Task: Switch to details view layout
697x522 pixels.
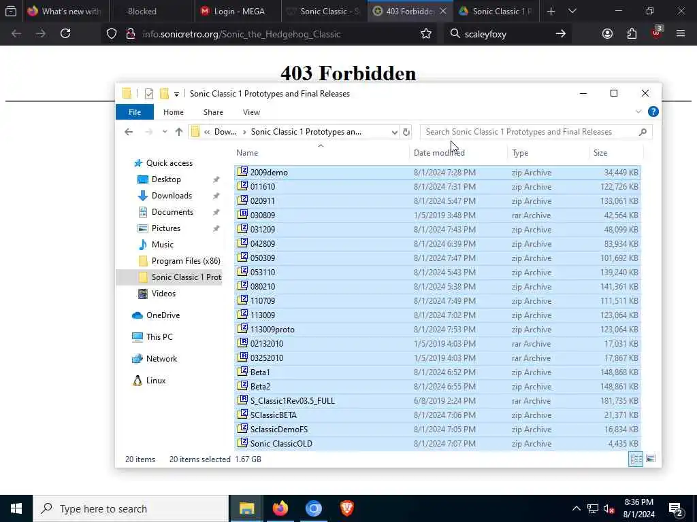Action: (x=636, y=459)
